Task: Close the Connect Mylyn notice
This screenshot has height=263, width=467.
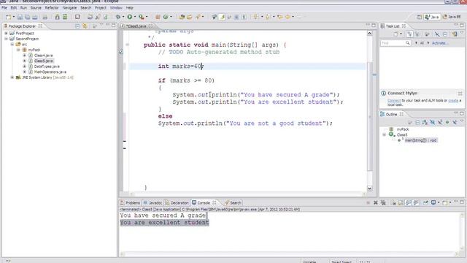Action: tap(460, 94)
